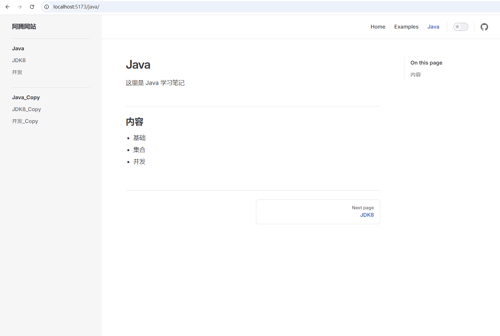Select the Java_Copy sidebar section heading
Viewport: 500px width, 336px height.
tap(26, 98)
